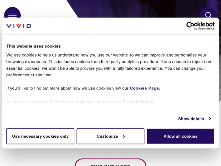Open the hamburger navigation menu

12,14
